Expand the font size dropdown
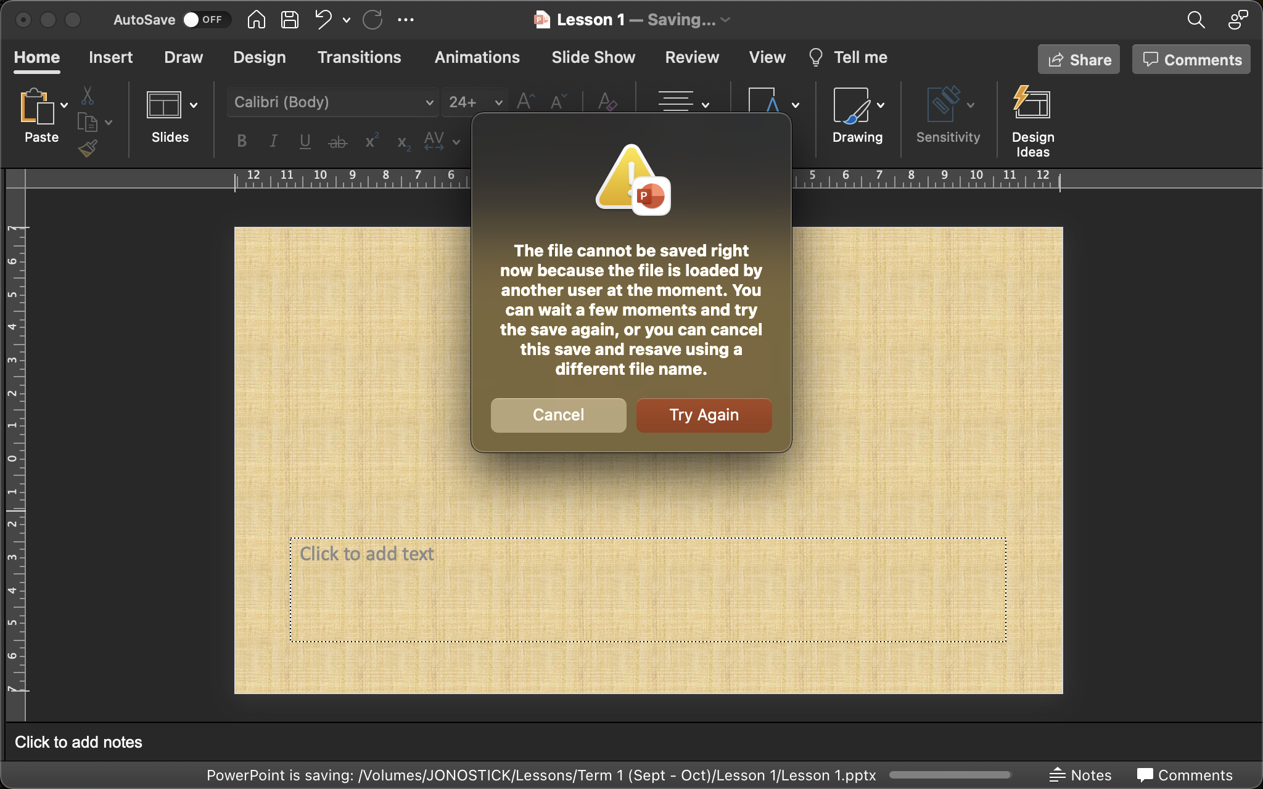Screen dimensions: 1263x789 pos(498,102)
